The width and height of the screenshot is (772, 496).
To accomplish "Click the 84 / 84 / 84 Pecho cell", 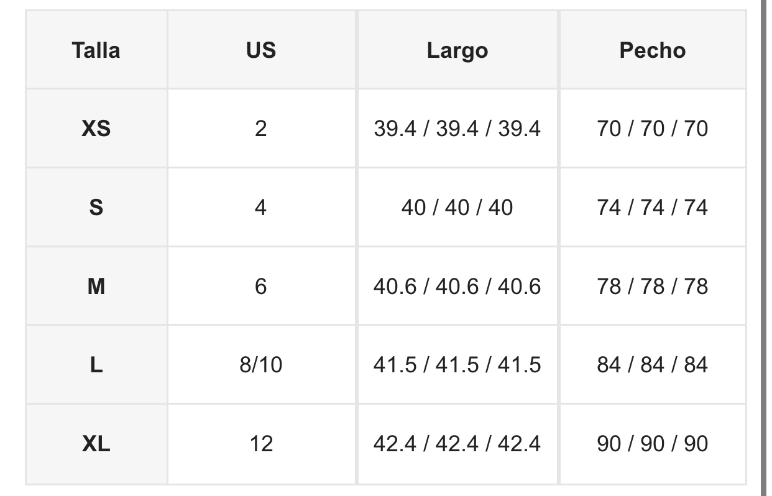I will pos(652,364).
